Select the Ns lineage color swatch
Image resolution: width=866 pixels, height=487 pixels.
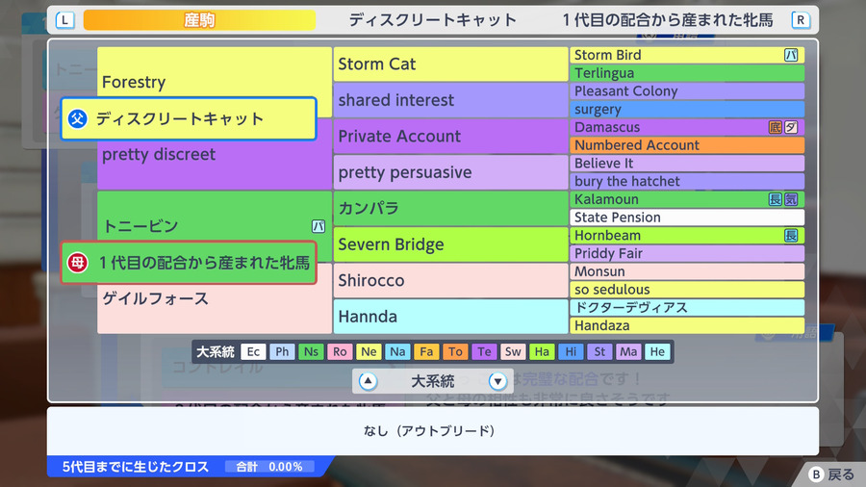pyautogui.click(x=311, y=351)
